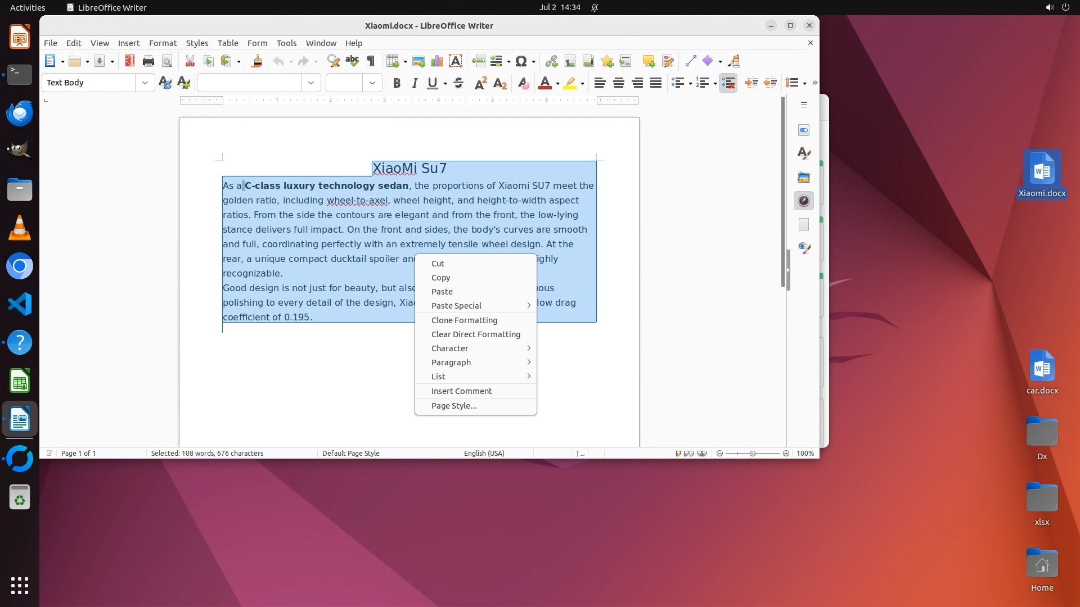Viewport: 1080px width, 607px height.
Task: Choose Clear Direct Formatting in context menu
Action: pos(475,334)
